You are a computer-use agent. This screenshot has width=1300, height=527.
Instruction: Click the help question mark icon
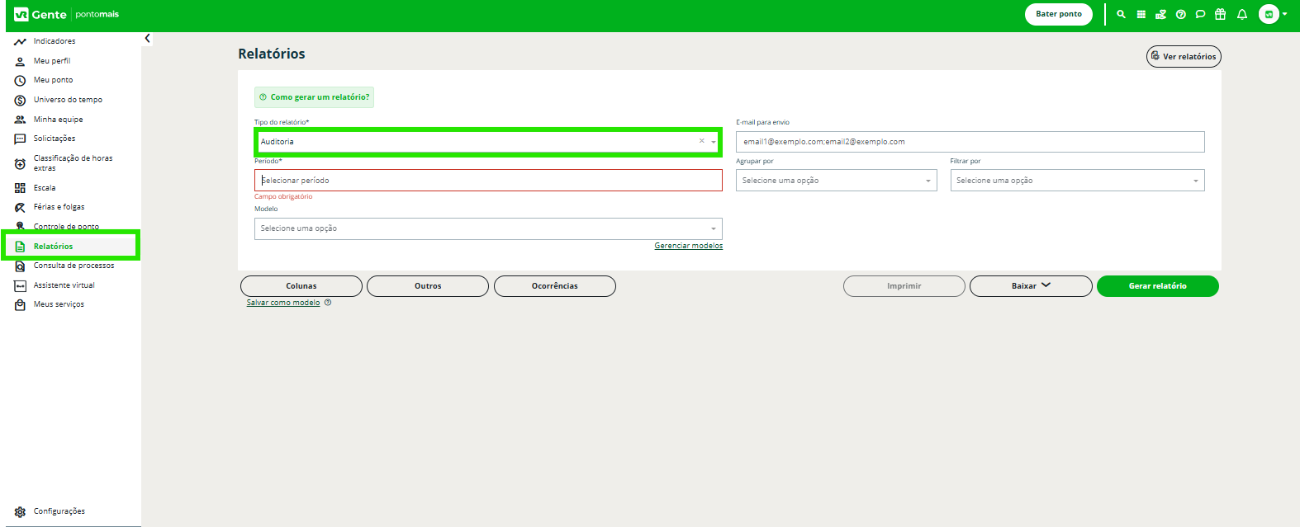[1180, 14]
